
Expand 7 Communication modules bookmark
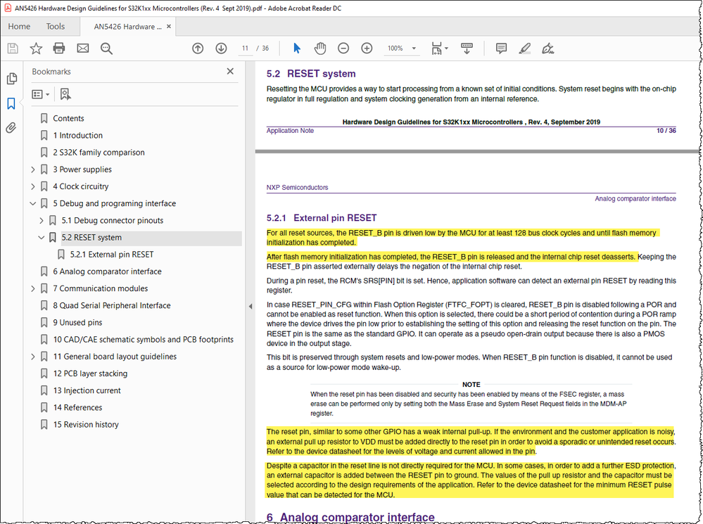click(x=33, y=288)
